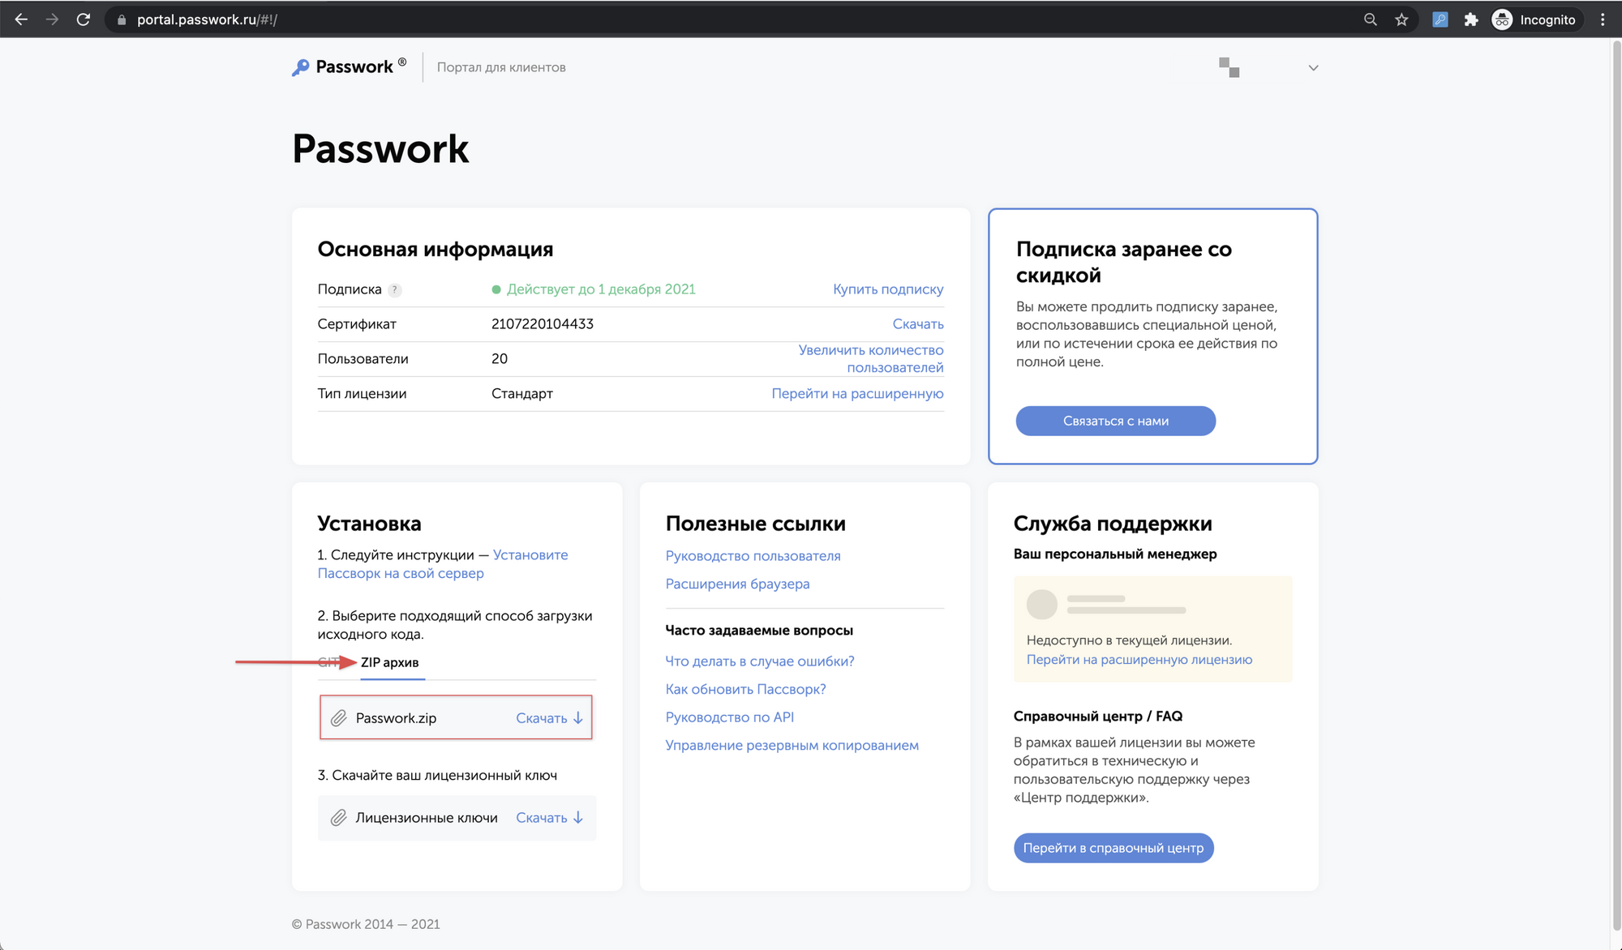Open the Расширения браузера link
The height and width of the screenshot is (950, 1622).
click(x=737, y=584)
